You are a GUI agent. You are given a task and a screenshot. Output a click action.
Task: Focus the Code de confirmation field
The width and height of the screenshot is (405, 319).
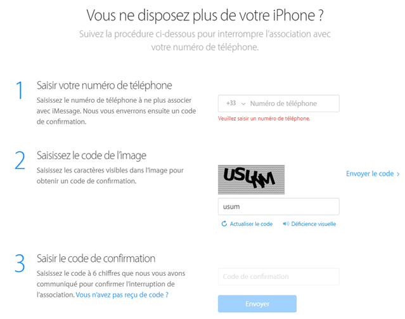tap(278, 277)
